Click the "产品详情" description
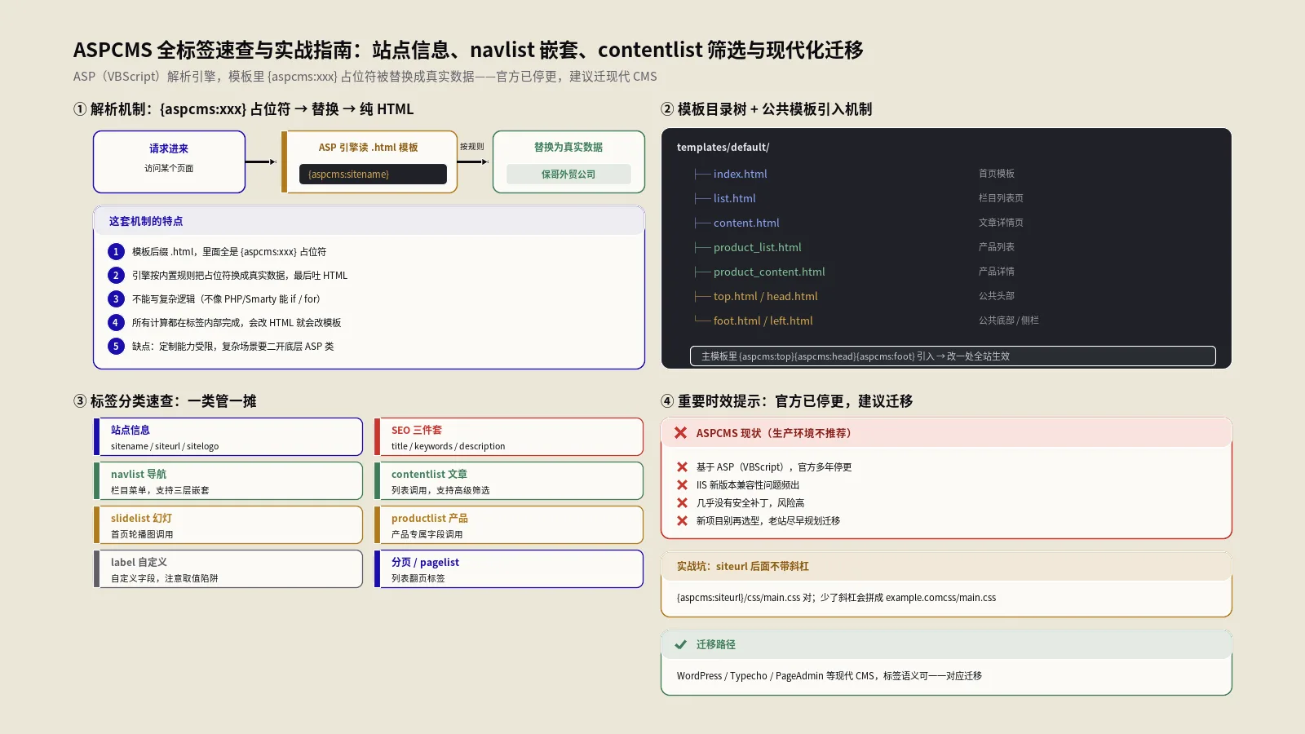Image resolution: width=1305 pixels, height=734 pixels. (997, 272)
